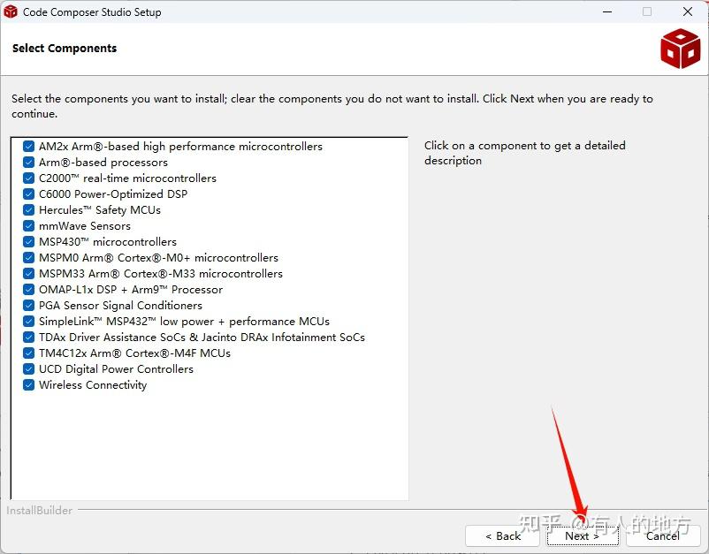
Task: Disable the Wireless Connectivity component
Action: [x=28, y=385]
